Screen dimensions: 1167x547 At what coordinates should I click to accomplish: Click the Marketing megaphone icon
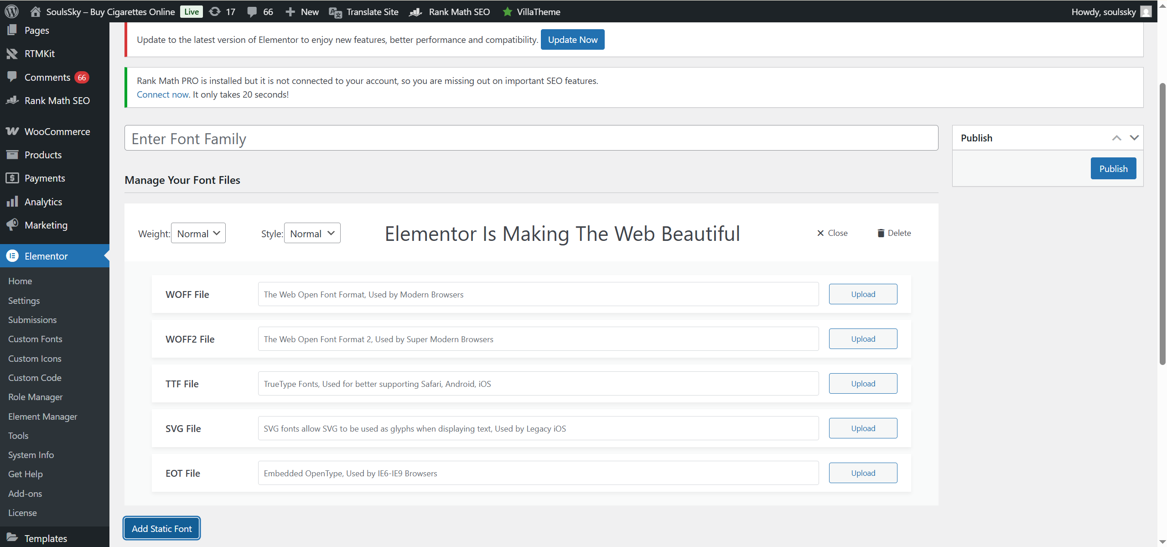click(12, 224)
